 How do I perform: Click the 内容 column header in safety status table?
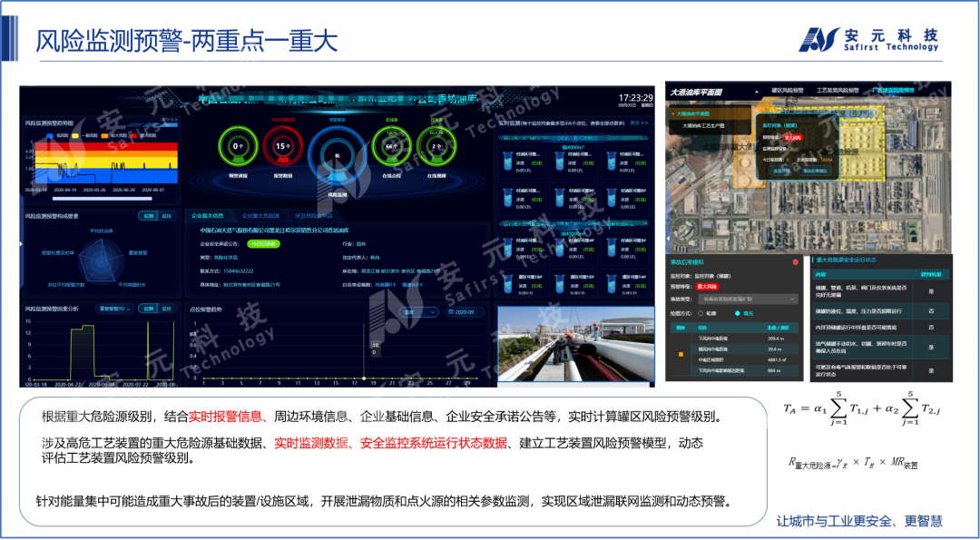click(x=820, y=274)
